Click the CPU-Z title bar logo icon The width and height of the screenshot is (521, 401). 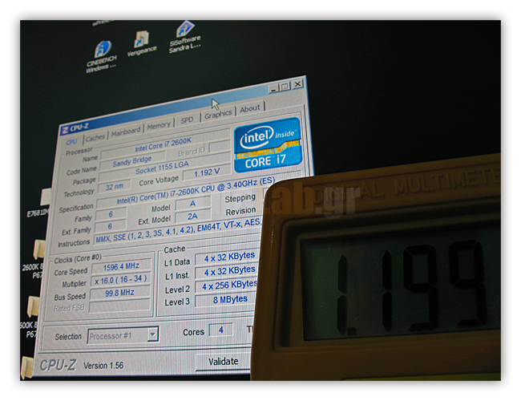(x=65, y=128)
